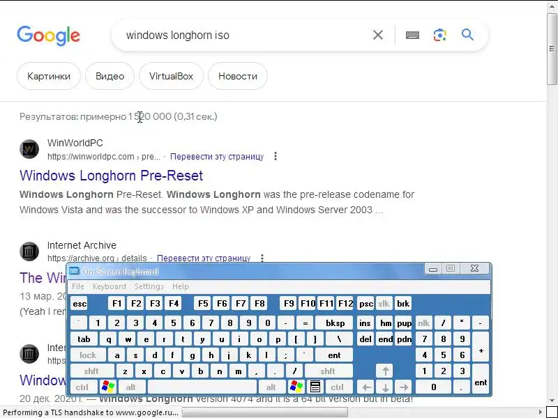The height and width of the screenshot is (418, 558).
Task: Click Перевести эту страницу for the WinWorldPC result
Action: (x=217, y=156)
